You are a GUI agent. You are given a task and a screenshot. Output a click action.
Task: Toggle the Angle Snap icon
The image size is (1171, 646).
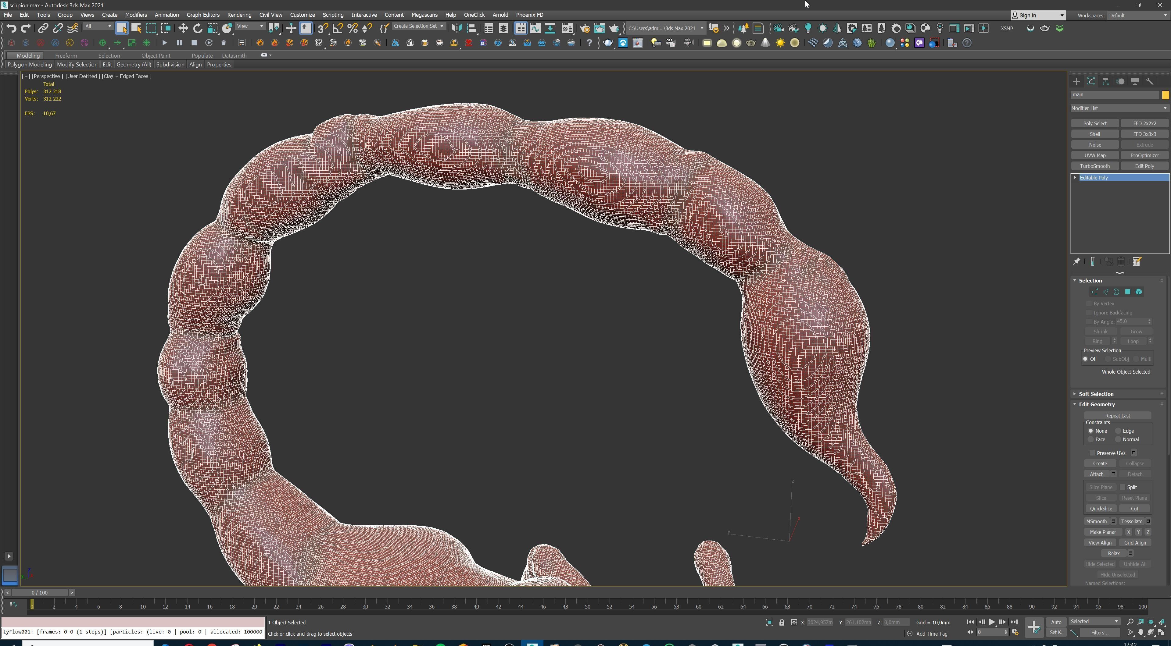click(338, 29)
